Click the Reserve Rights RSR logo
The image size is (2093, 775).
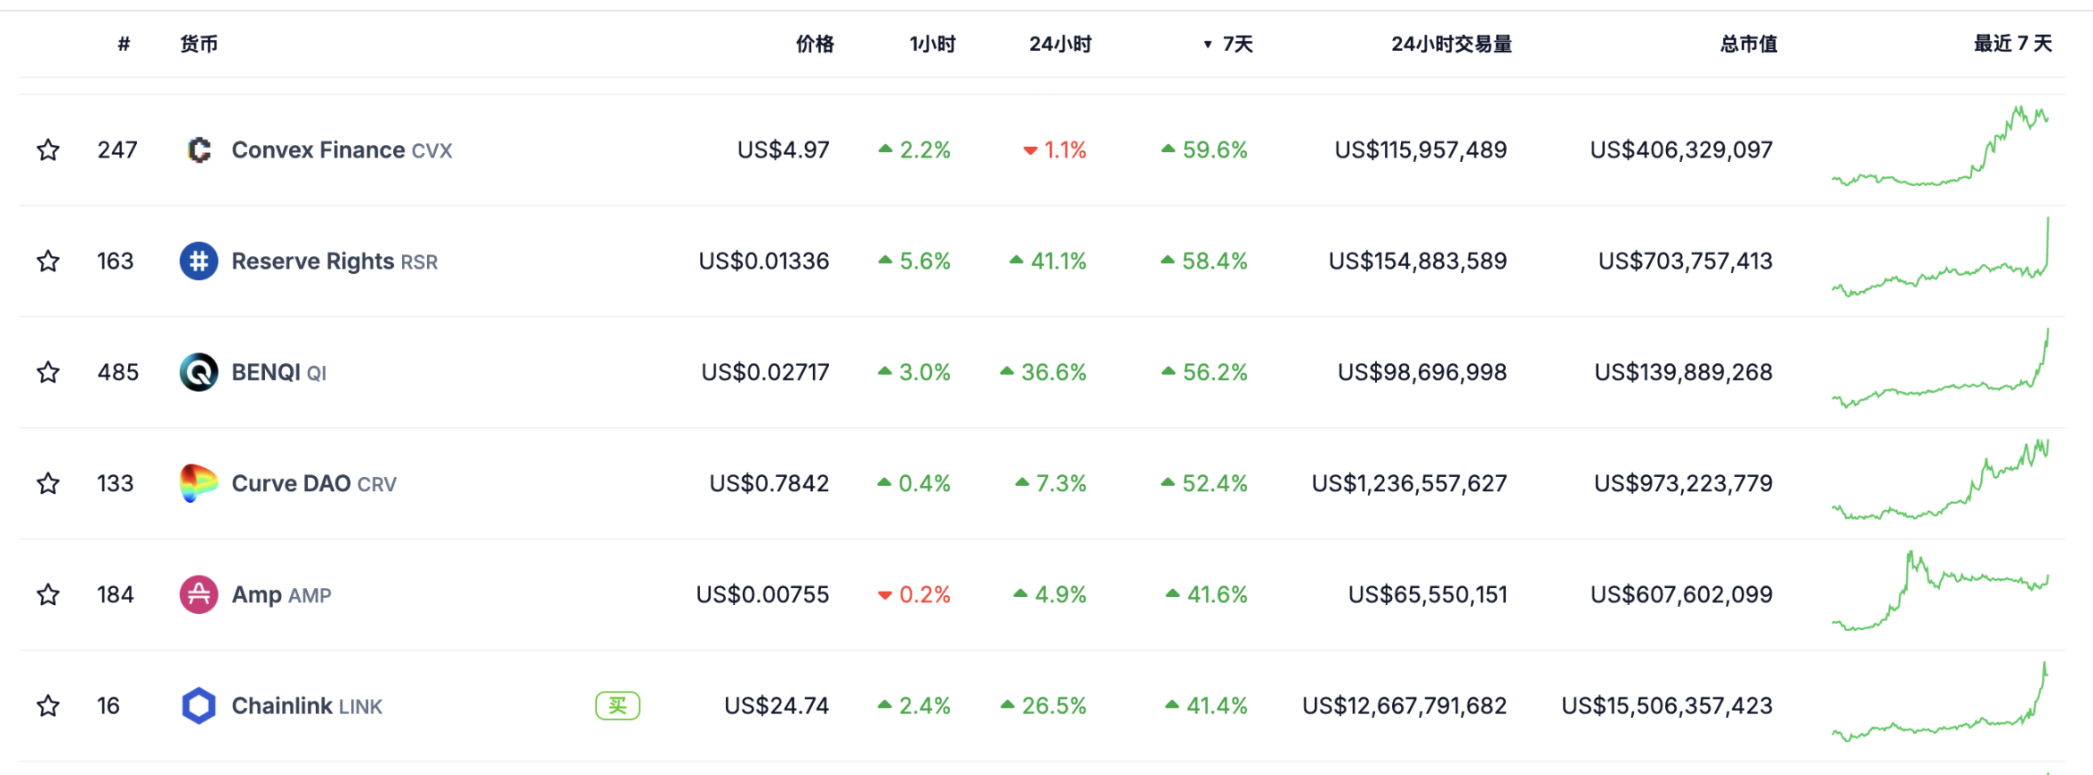tap(199, 260)
